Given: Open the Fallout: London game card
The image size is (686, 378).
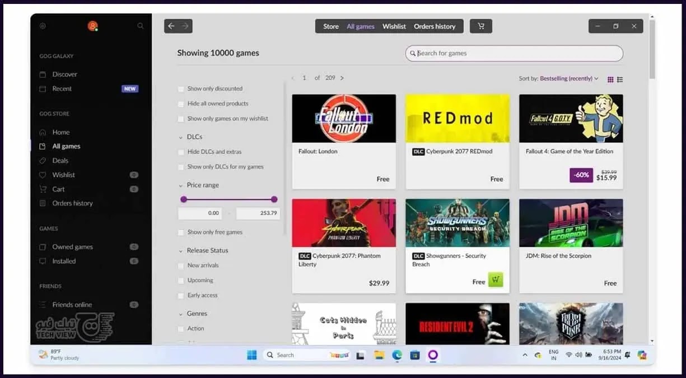Looking at the screenshot, I should click(x=344, y=142).
